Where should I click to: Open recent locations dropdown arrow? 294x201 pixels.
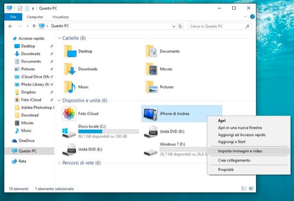(x=27, y=26)
